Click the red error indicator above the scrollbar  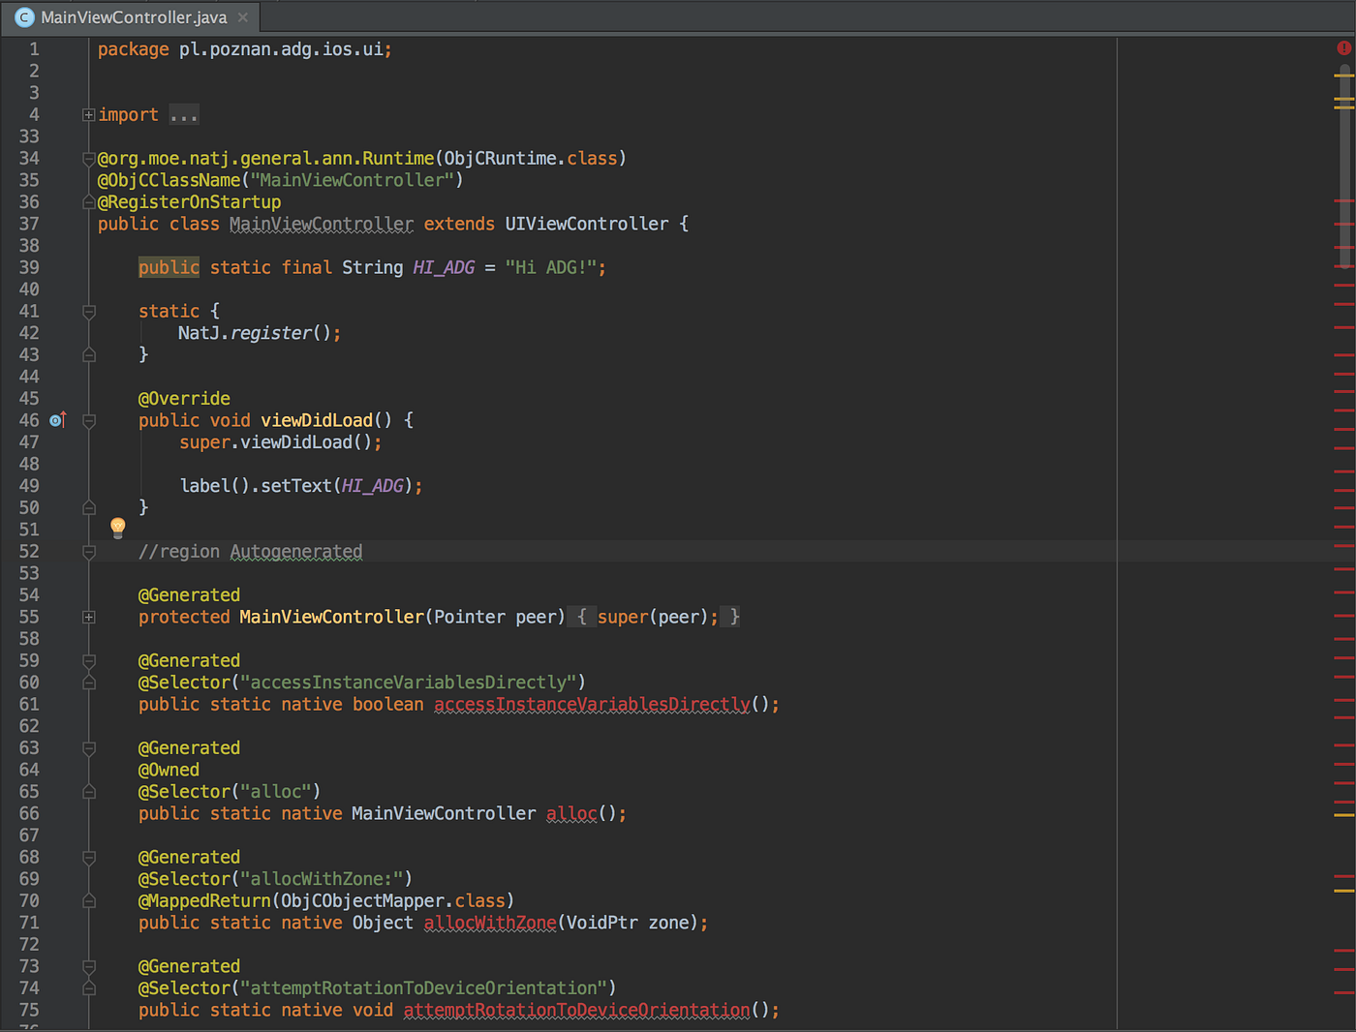tap(1343, 47)
